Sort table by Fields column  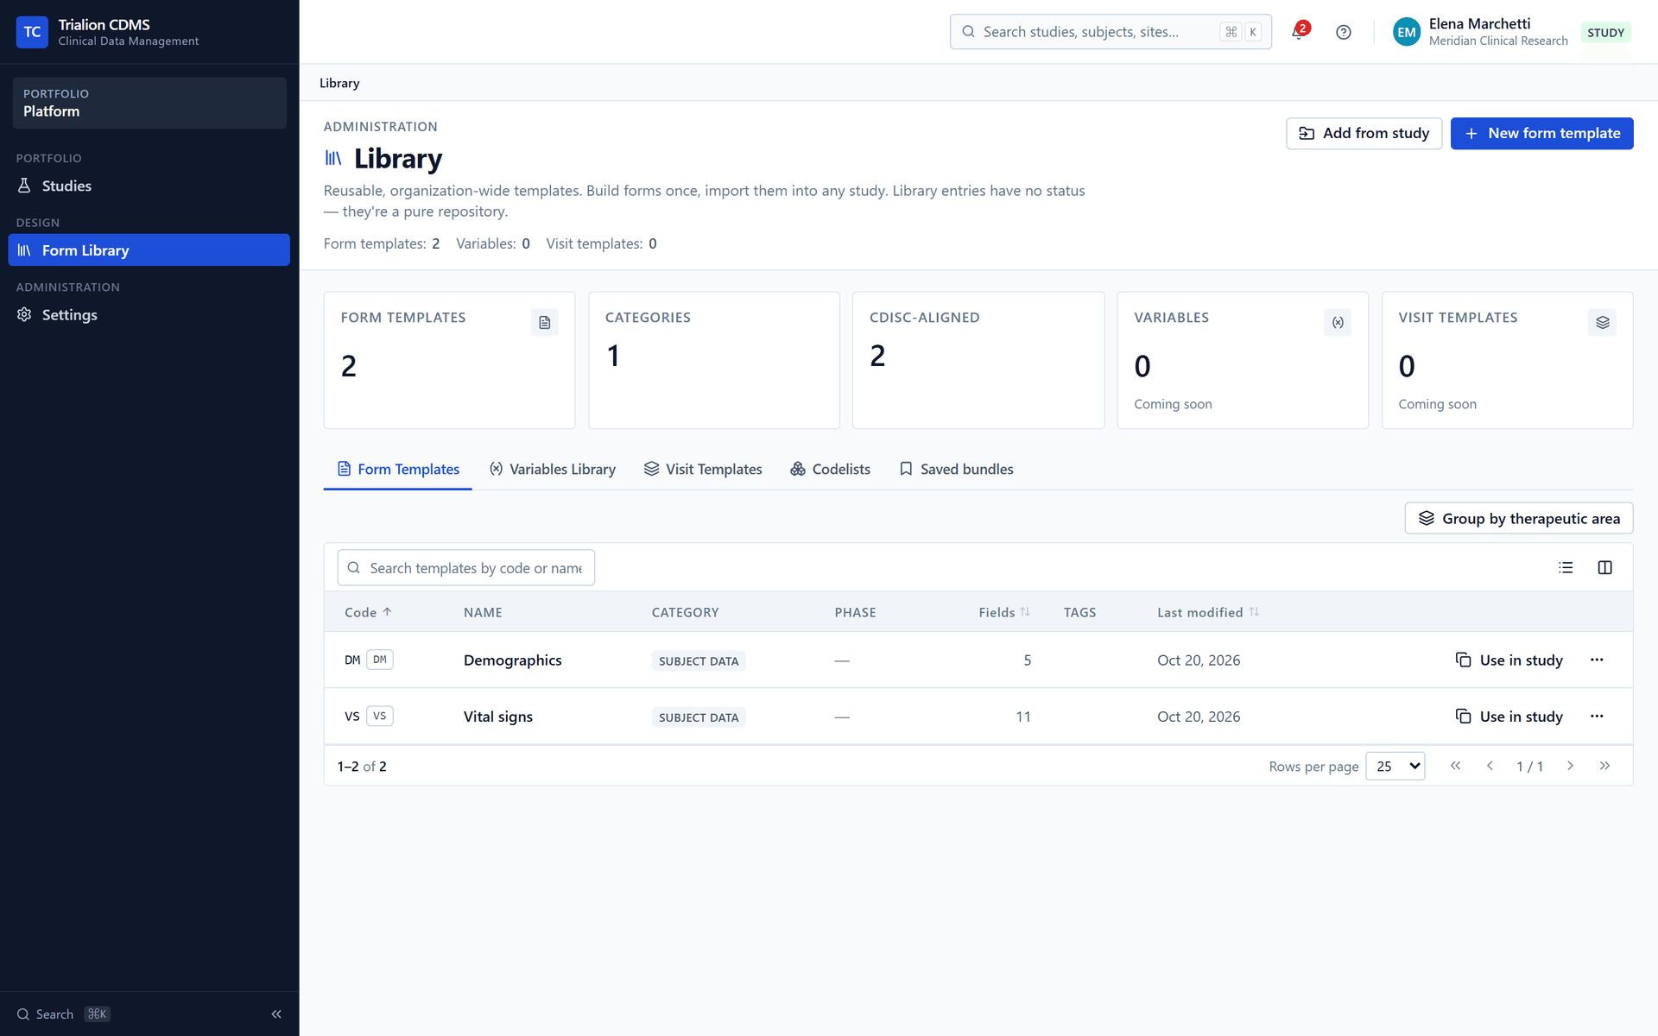(1003, 612)
